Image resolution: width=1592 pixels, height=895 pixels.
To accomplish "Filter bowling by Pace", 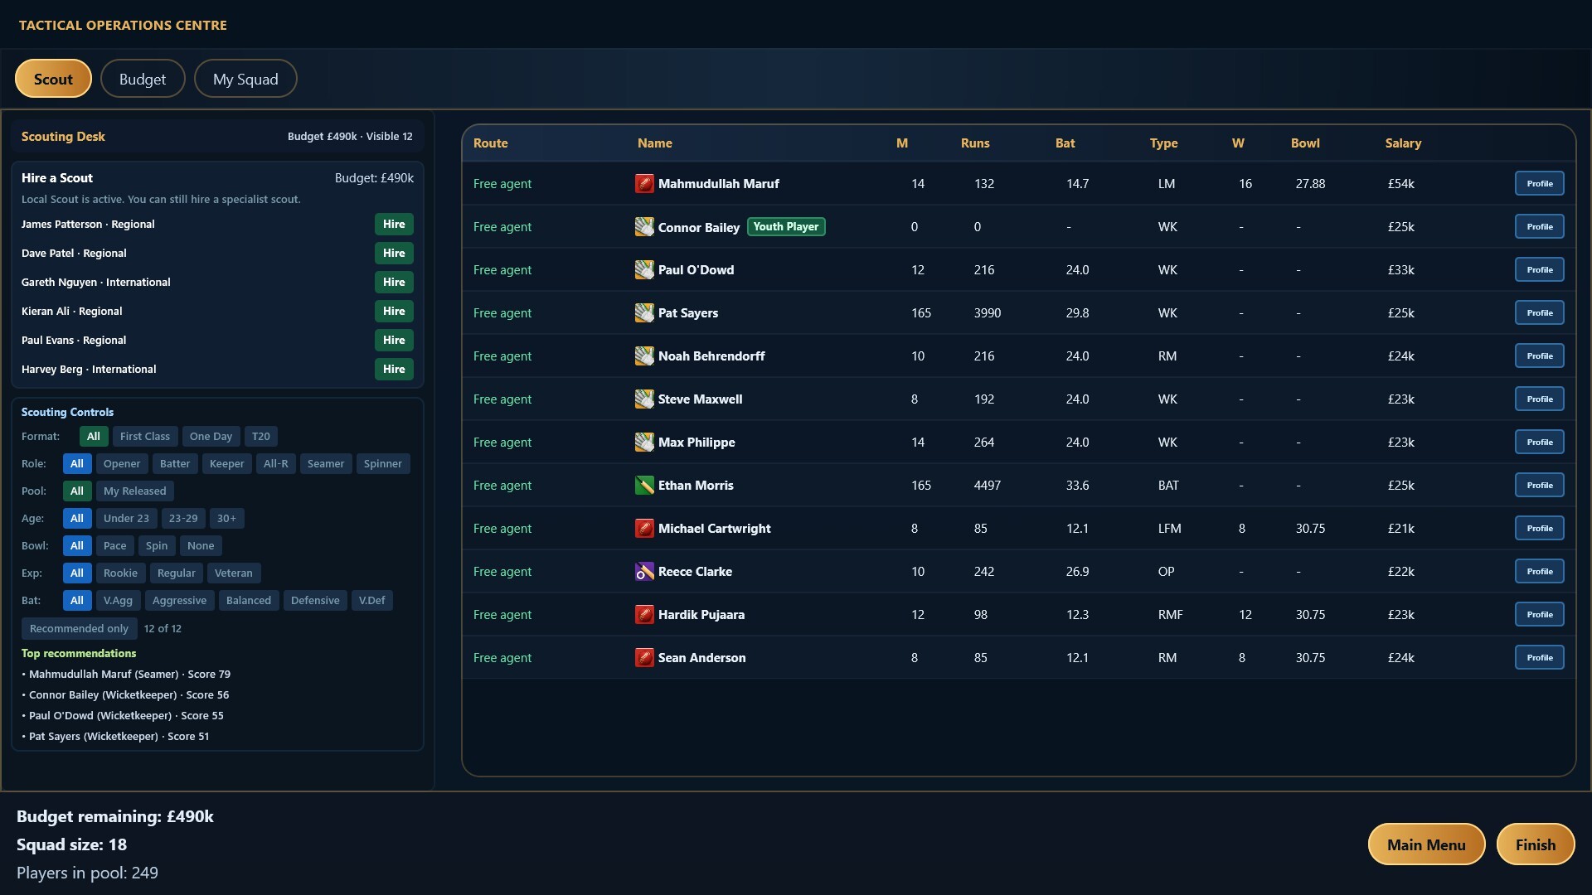I will click(x=115, y=546).
